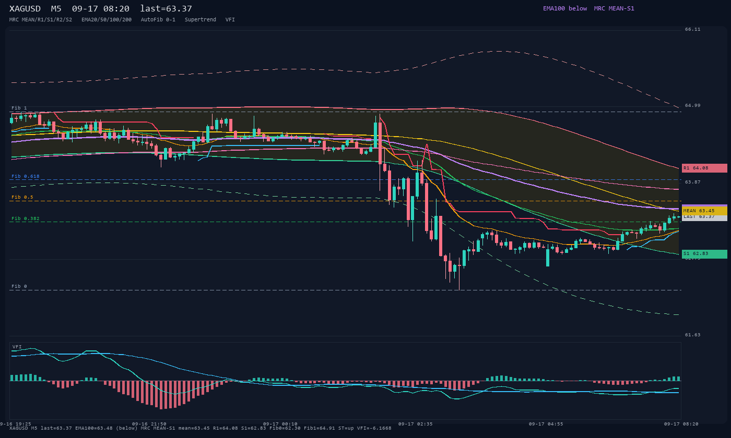Click the "Fib 1" level label
Image resolution: width=731 pixels, height=438 pixels.
pos(19,108)
